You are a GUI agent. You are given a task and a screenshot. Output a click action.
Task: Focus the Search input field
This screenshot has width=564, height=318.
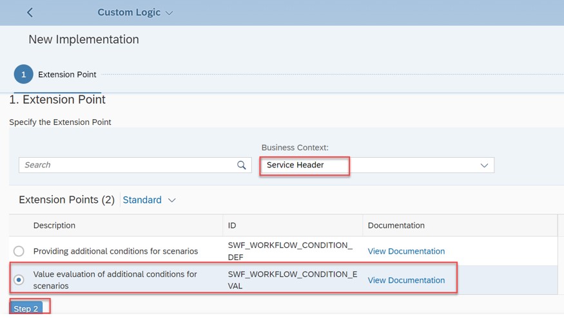point(128,165)
